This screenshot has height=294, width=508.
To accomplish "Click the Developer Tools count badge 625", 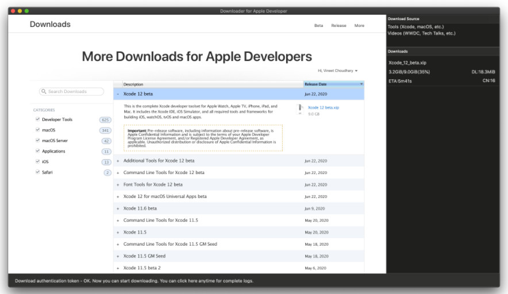I will 105,120.
